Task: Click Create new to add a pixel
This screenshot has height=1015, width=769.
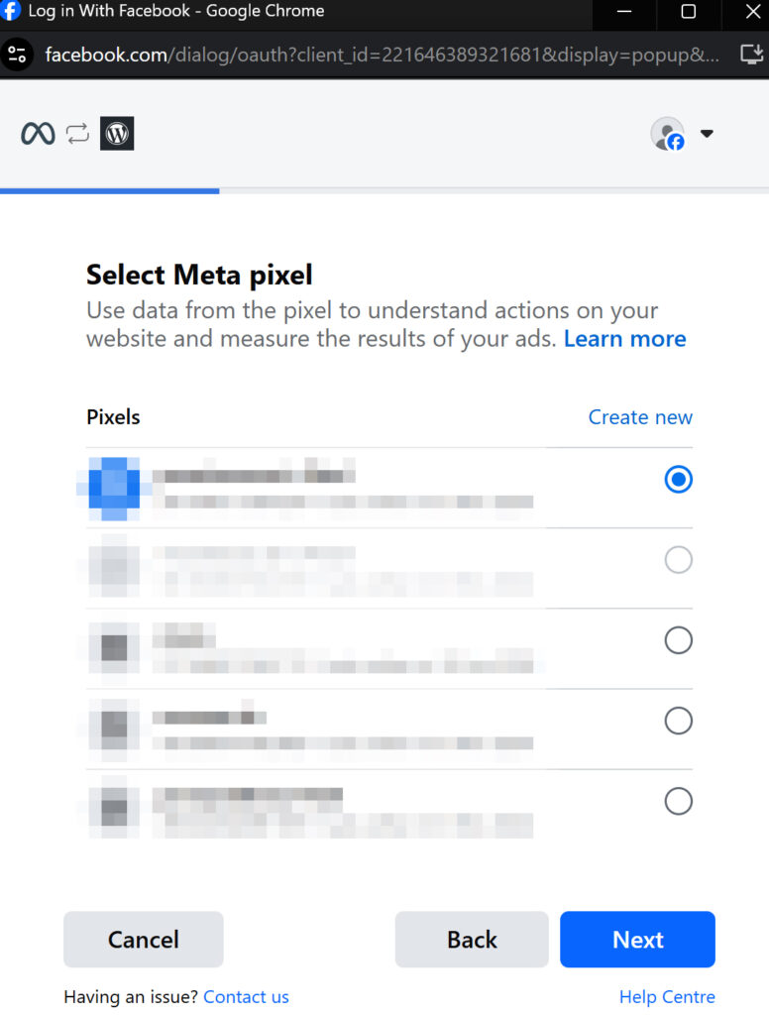Action: pos(640,417)
